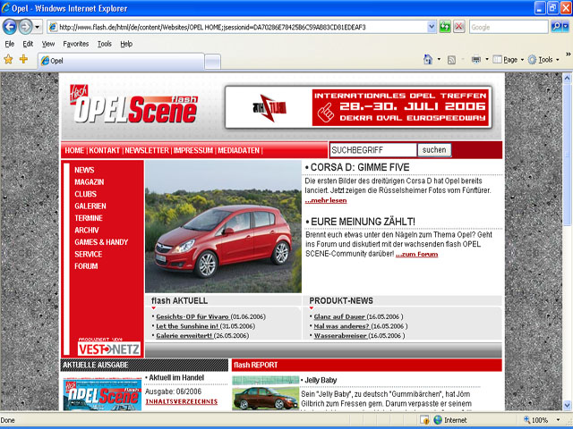Open the recent pages dropdown next to Forward
573x429 pixels.
37,27
